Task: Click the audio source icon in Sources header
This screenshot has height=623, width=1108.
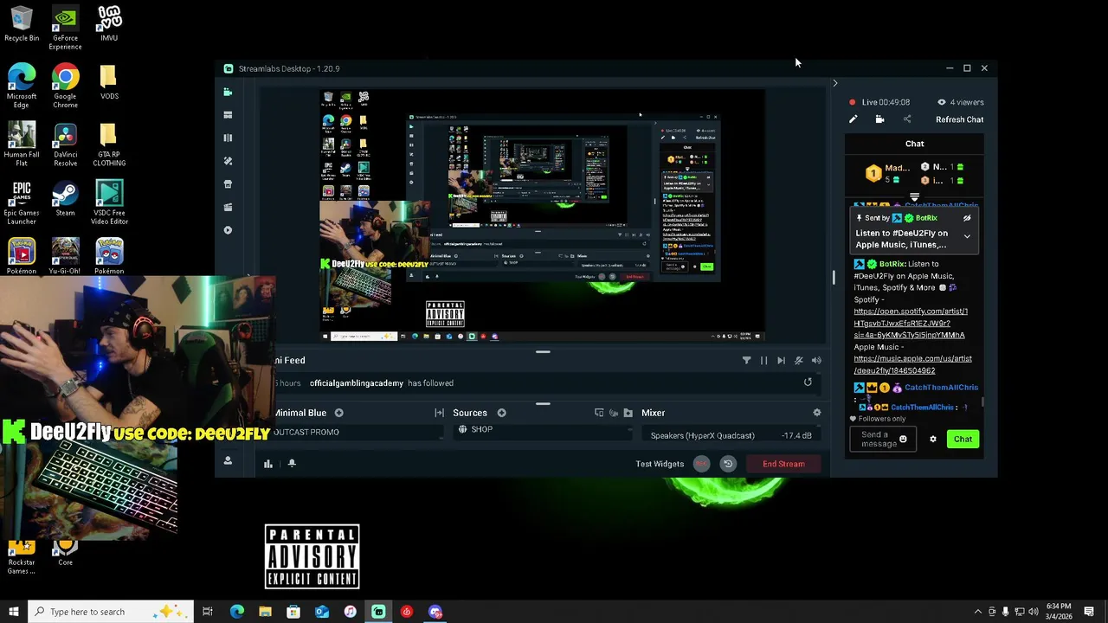Action: pos(614,413)
